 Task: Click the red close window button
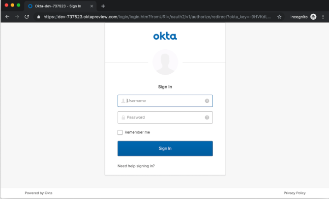click(x=6, y=5)
